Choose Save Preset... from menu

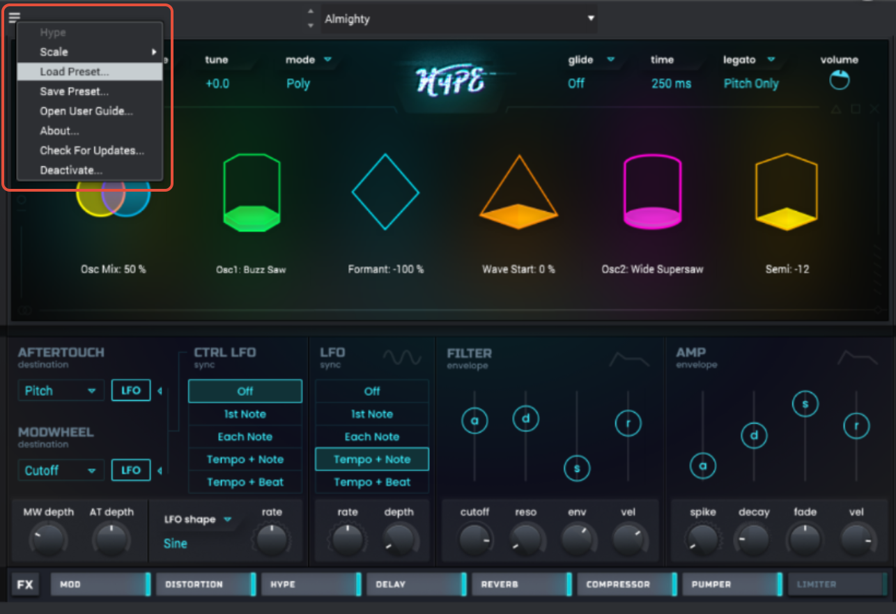point(90,91)
